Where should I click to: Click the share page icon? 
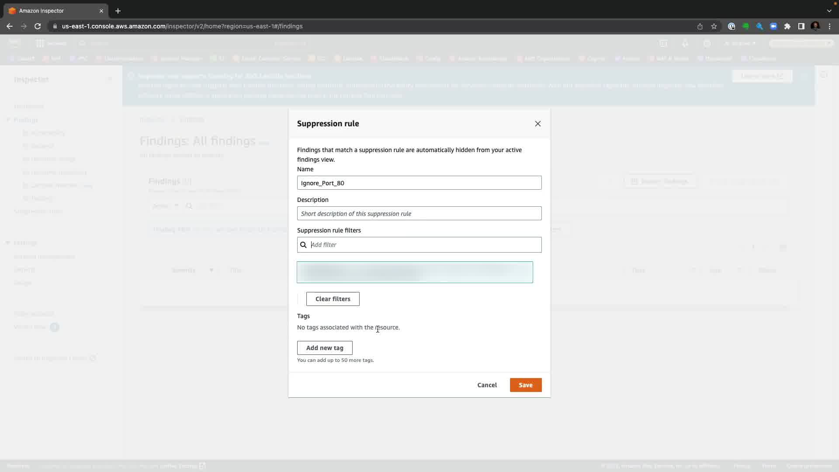point(700,26)
